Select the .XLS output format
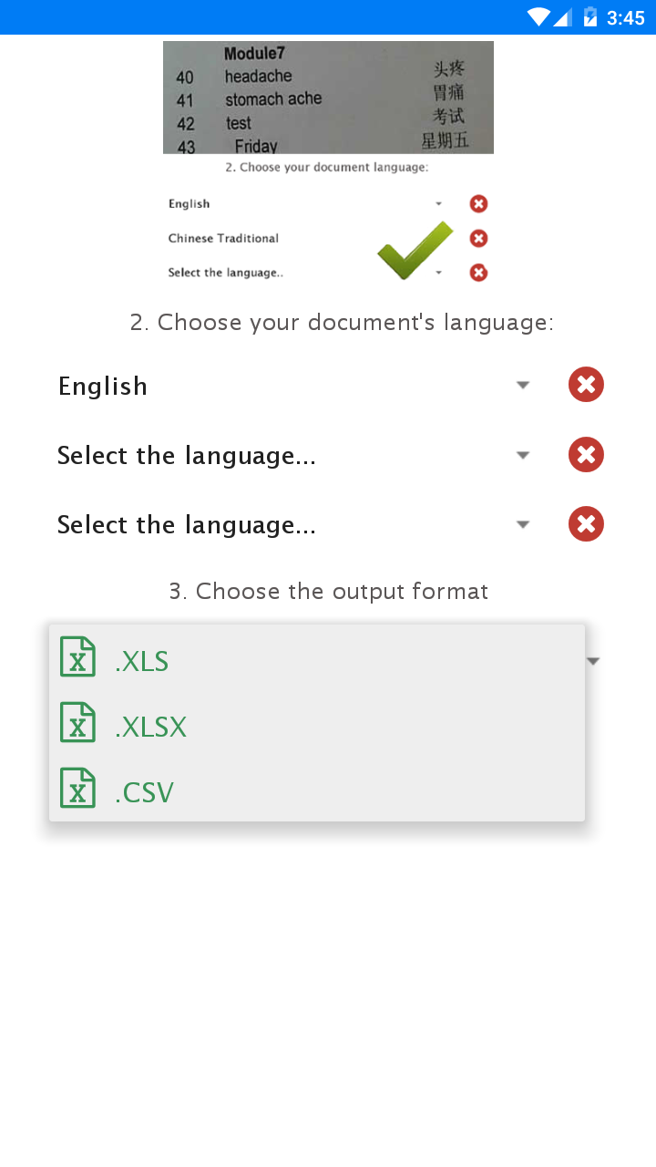Screen dimensions: 656x1167 point(141,659)
